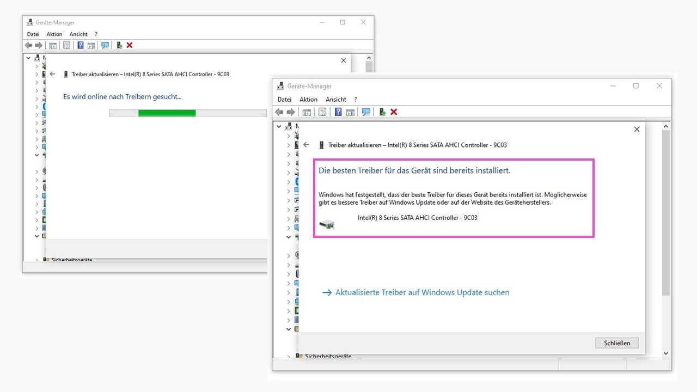Click SATA controller card icon in result box
The width and height of the screenshot is (697, 392).
point(327,224)
